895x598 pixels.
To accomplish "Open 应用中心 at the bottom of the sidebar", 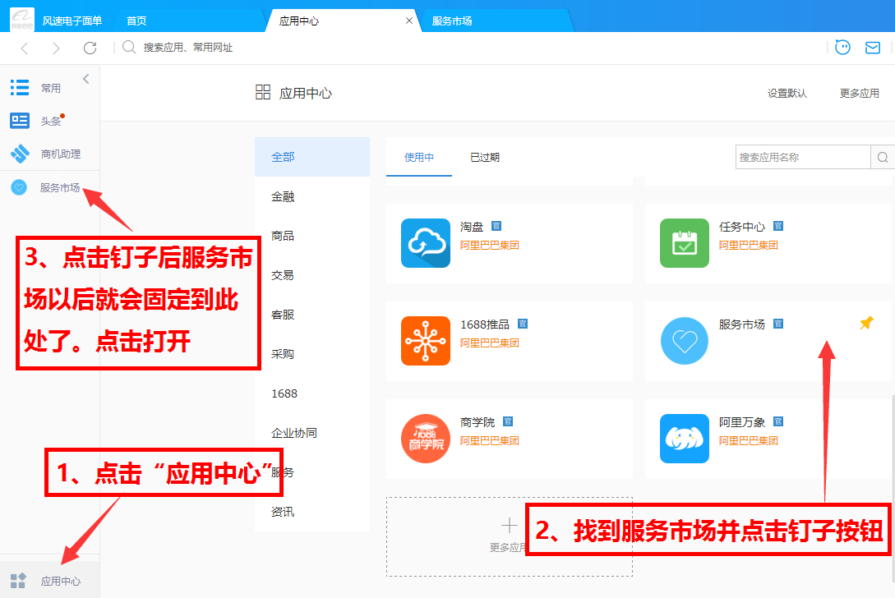I will (x=49, y=580).
